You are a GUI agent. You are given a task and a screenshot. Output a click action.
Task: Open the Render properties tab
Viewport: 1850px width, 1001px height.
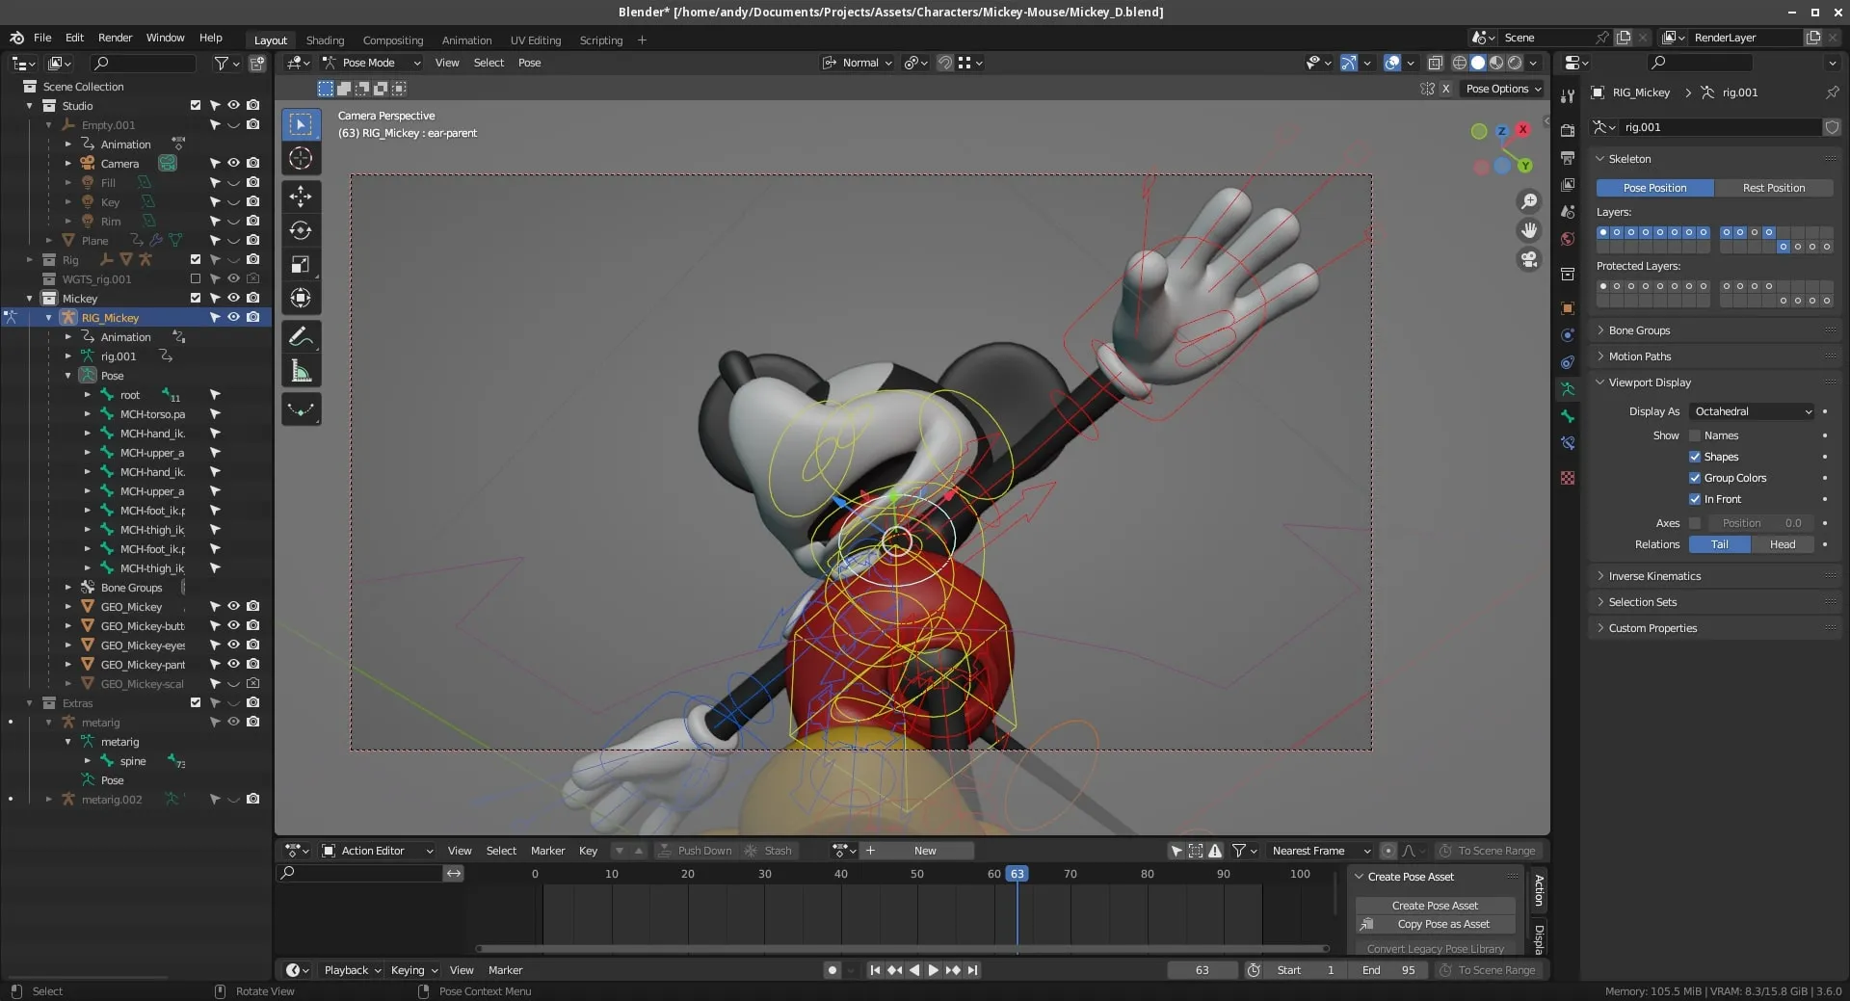coord(1568,130)
